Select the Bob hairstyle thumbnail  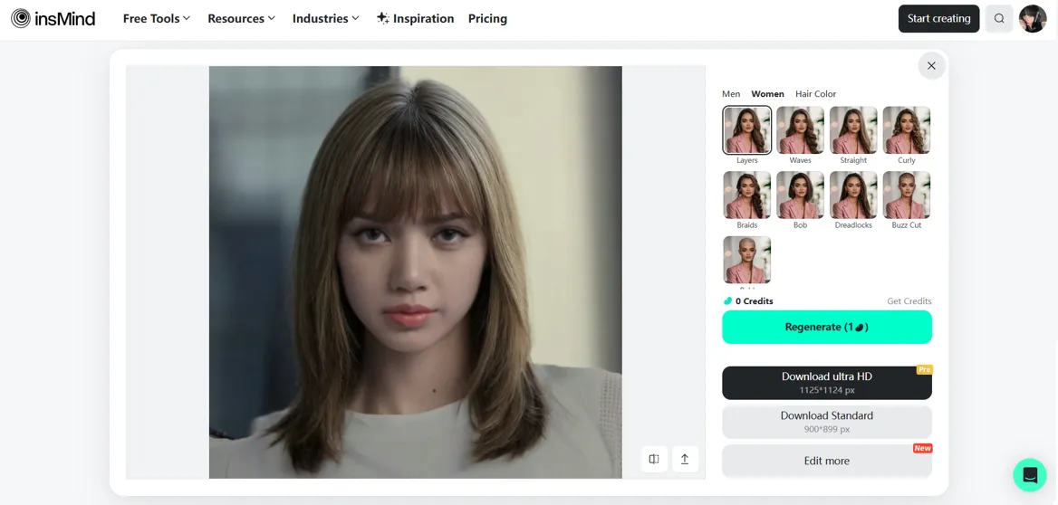800,195
